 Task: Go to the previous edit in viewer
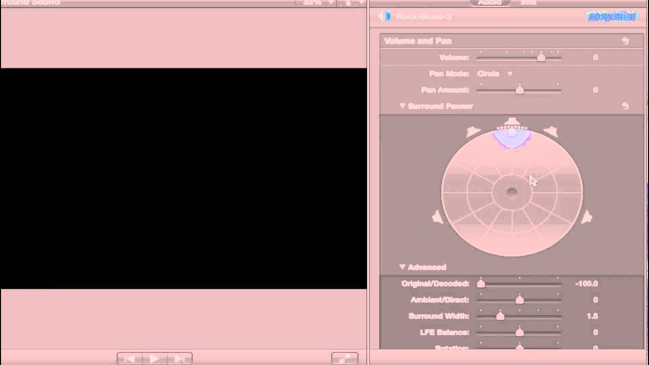coord(130,359)
